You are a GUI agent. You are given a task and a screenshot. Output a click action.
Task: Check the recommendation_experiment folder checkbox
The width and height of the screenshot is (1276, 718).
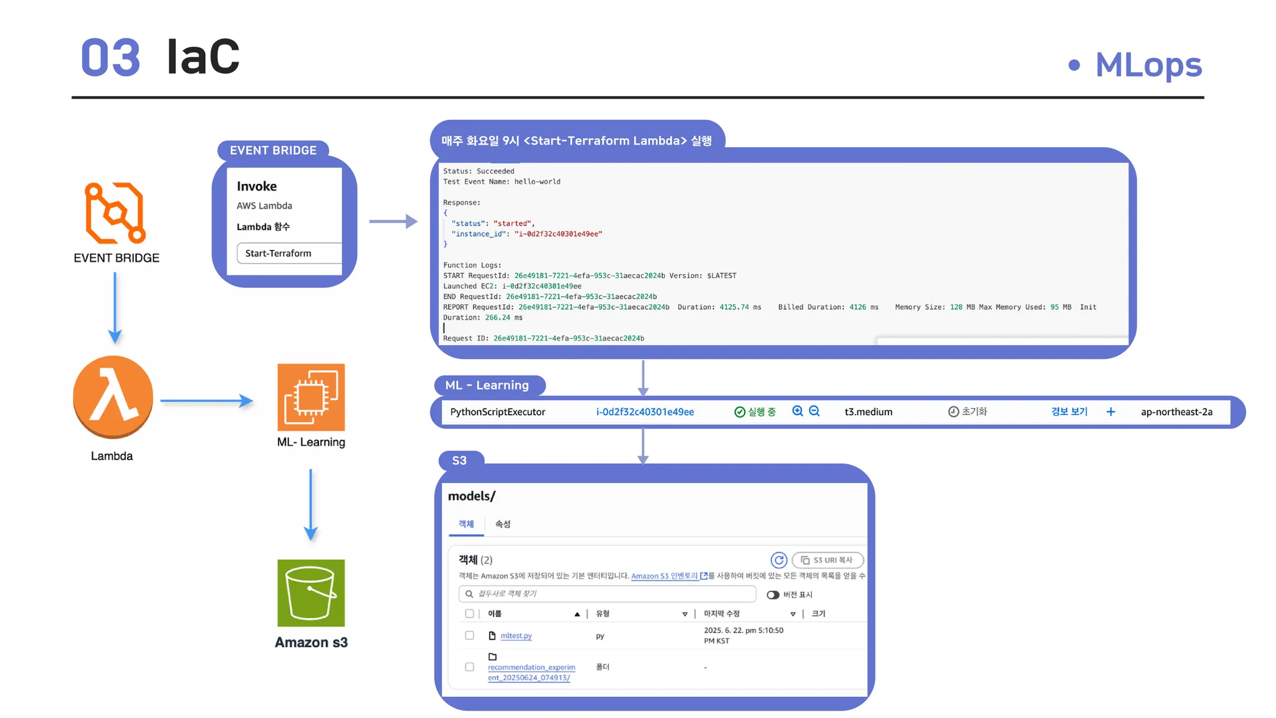click(x=469, y=667)
